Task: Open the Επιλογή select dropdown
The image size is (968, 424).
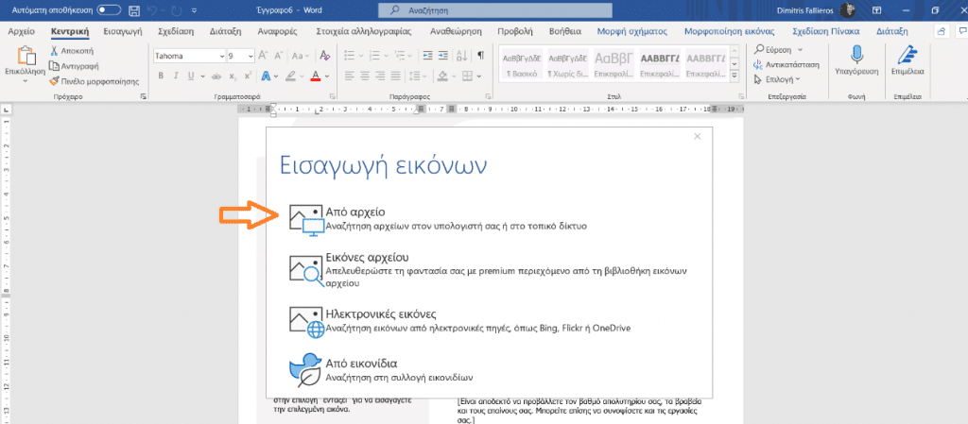Action: coord(777,79)
